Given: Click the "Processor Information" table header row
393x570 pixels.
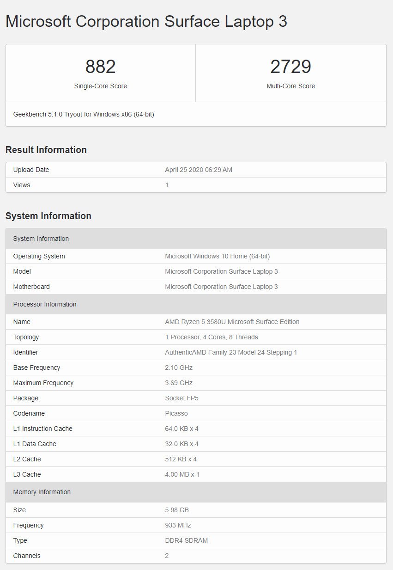Looking at the screenshot, I should [x=196, y=304].
